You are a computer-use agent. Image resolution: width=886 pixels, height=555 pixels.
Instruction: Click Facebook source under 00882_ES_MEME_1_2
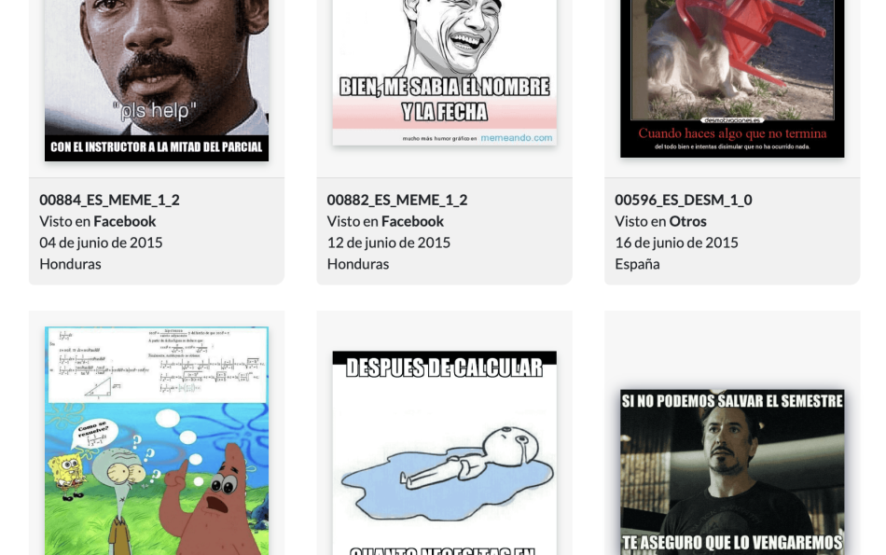pyautogui.click(x=412, y=221)
